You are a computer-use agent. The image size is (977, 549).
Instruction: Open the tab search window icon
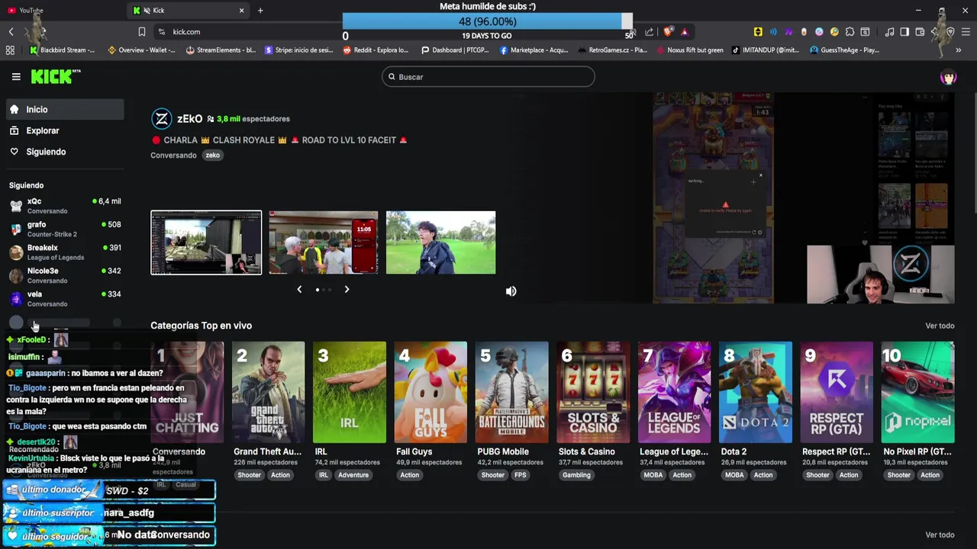point(865,32)
